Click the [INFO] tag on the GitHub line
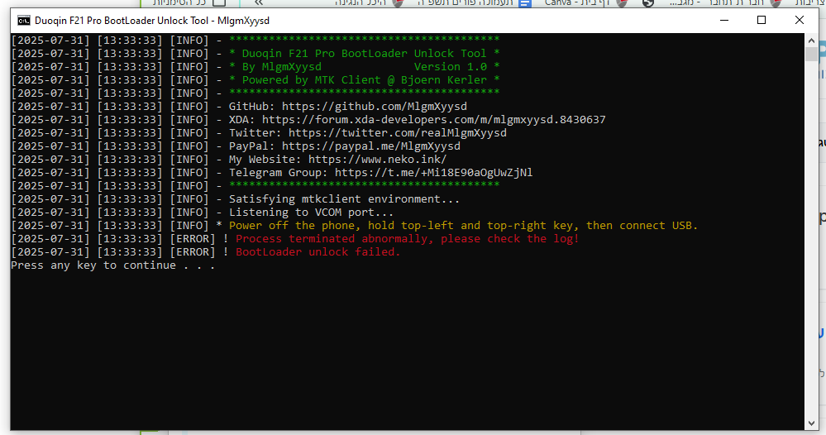 (189, 107)
